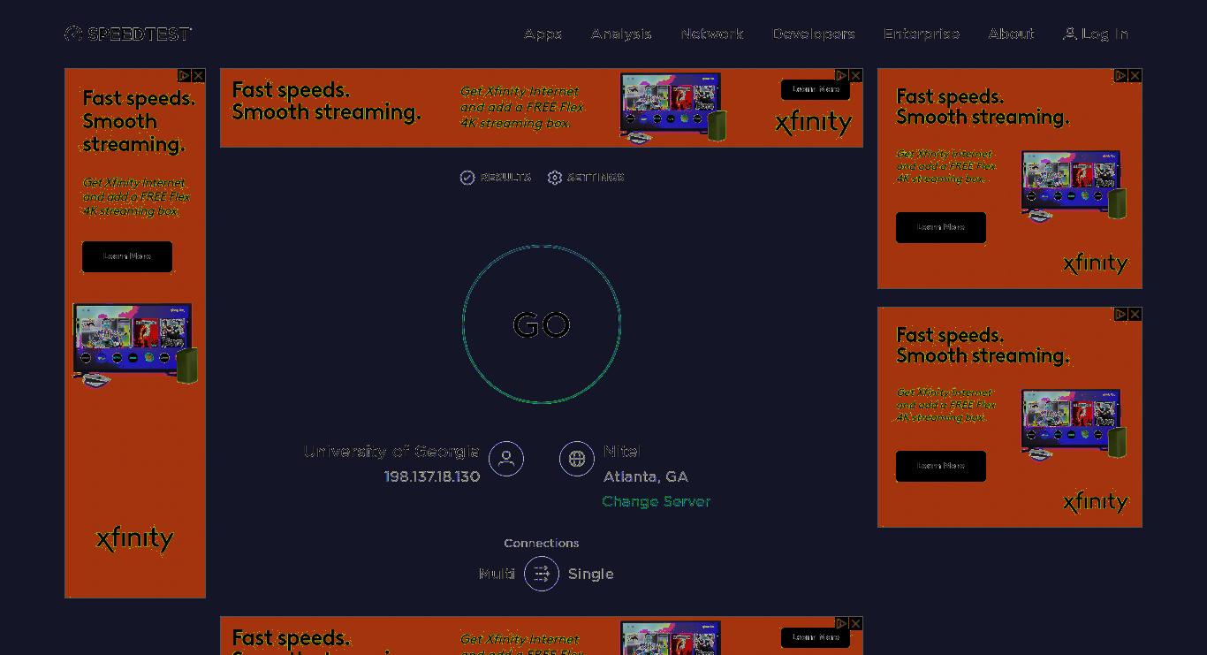The height and width of the screenshot is (655, 1207).
Task: Close the left skyscraper Xfinity ad
Action: tap(198, 76)
